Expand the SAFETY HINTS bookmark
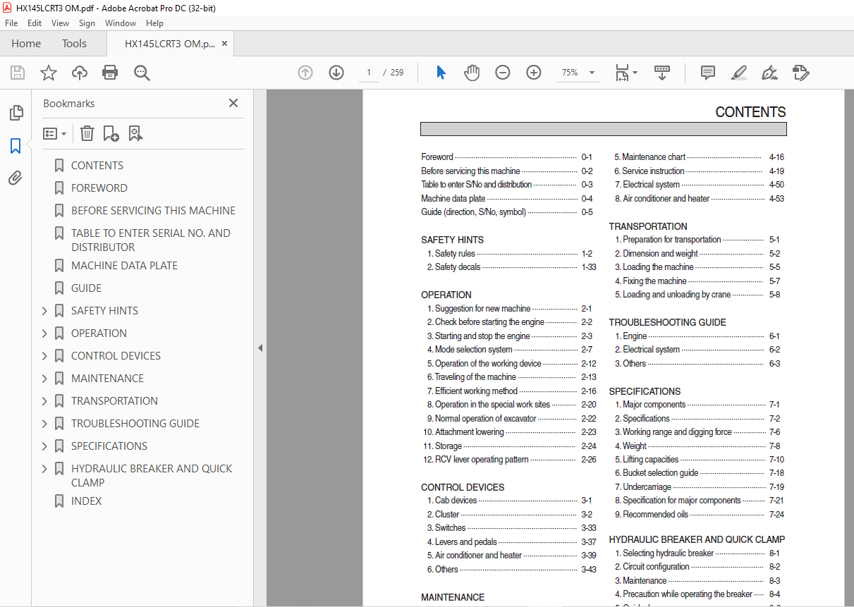Viewport: 854px width, 607px height. [45, 311]
